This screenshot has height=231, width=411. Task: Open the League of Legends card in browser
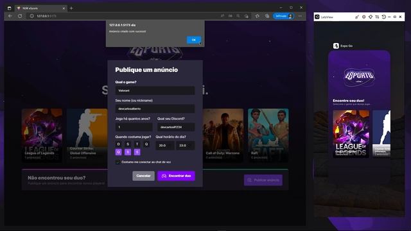(x=42, y=135)
